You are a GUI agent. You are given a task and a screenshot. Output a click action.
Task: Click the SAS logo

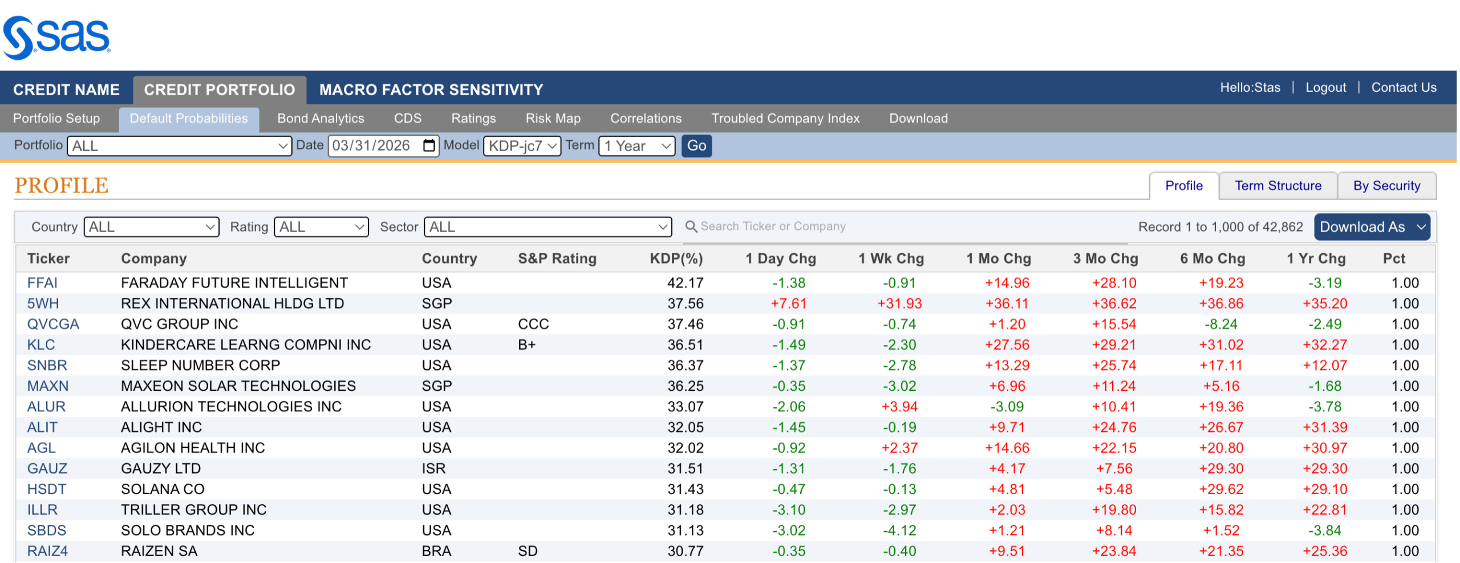coord(57,37)
